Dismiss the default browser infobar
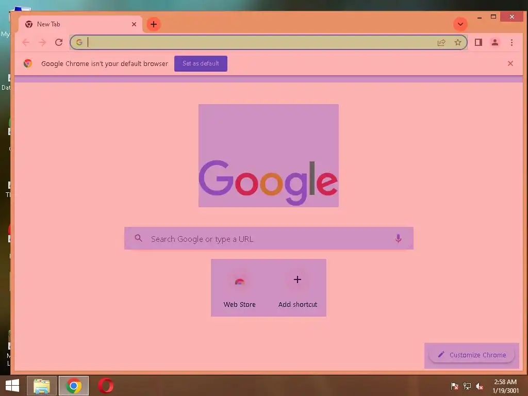 [510, 63]
